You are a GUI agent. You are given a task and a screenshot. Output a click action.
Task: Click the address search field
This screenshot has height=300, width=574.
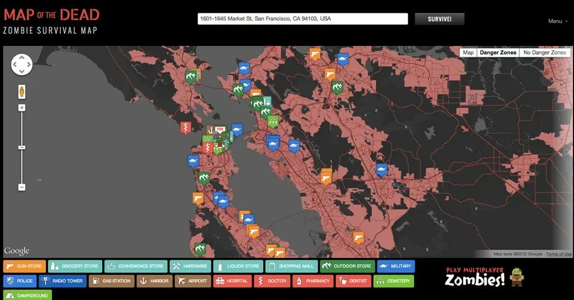tap(302, 19)
